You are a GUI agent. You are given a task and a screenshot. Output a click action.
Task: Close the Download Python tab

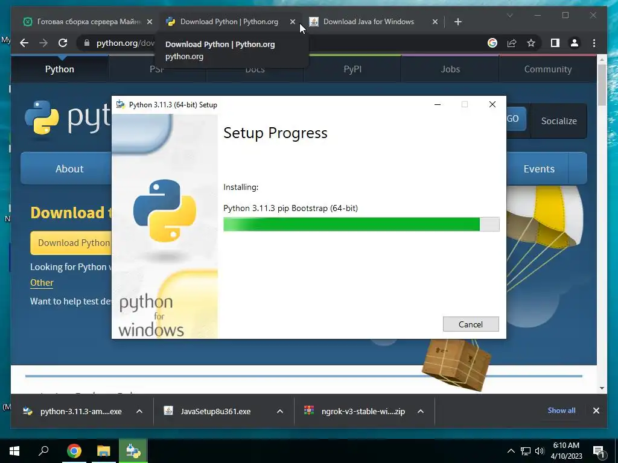(x=293, y=22)
